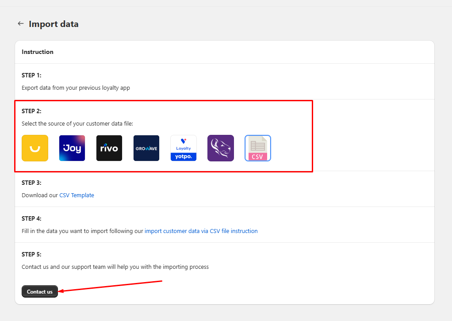This screenshot has width=452, height=321.
Task: Pick the Growave source icon
Action: (146, 148)
